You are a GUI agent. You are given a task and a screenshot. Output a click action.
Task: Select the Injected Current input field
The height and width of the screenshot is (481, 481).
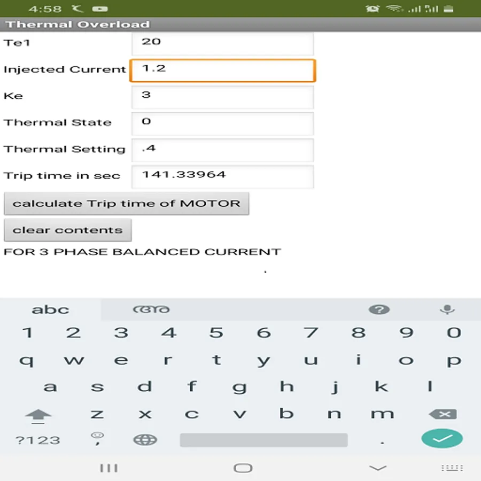(x=222, y=70)
